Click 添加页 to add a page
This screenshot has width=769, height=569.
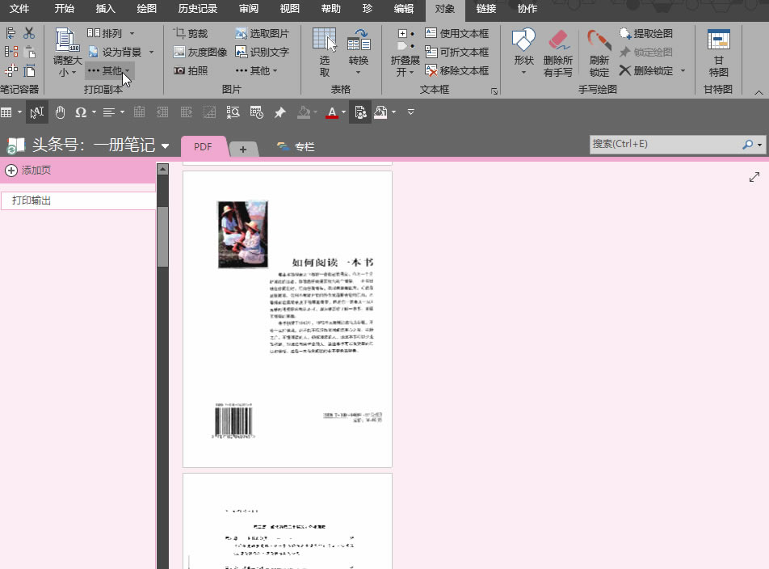click(x=32, y=171)
